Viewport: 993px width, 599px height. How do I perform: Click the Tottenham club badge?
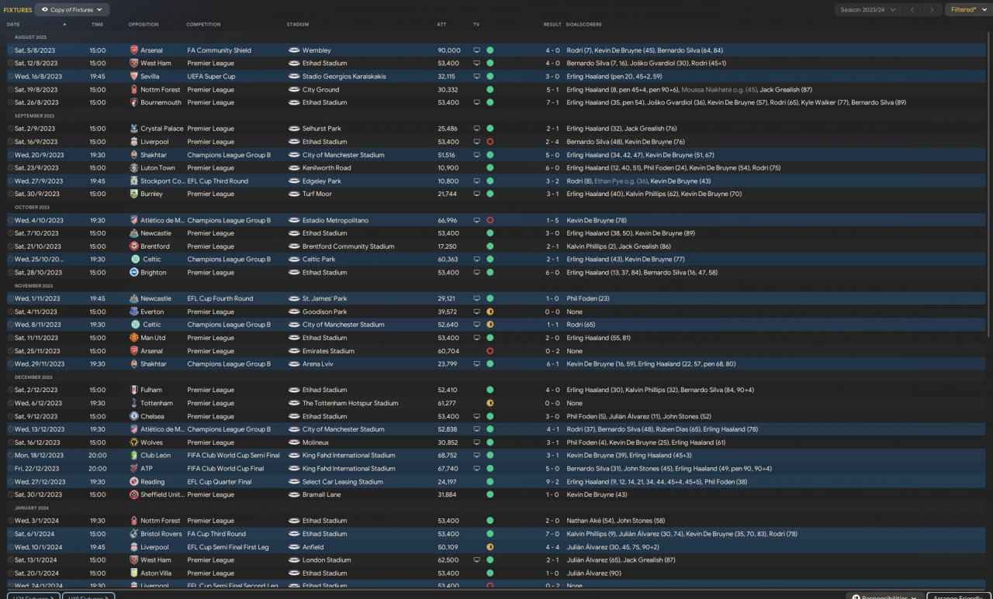(x=134, y=403)
